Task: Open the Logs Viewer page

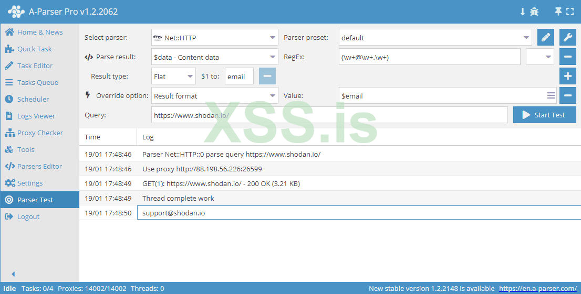Action: tap(39, 116)
